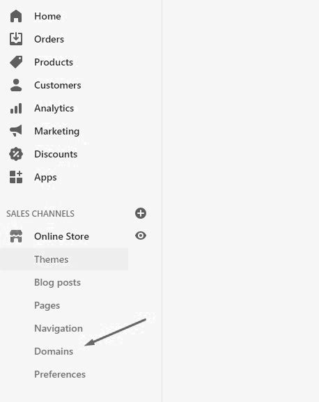Screen dimensions: 319x402
Task: Click the Marketing megaphone icon
Action: [16, 131]
